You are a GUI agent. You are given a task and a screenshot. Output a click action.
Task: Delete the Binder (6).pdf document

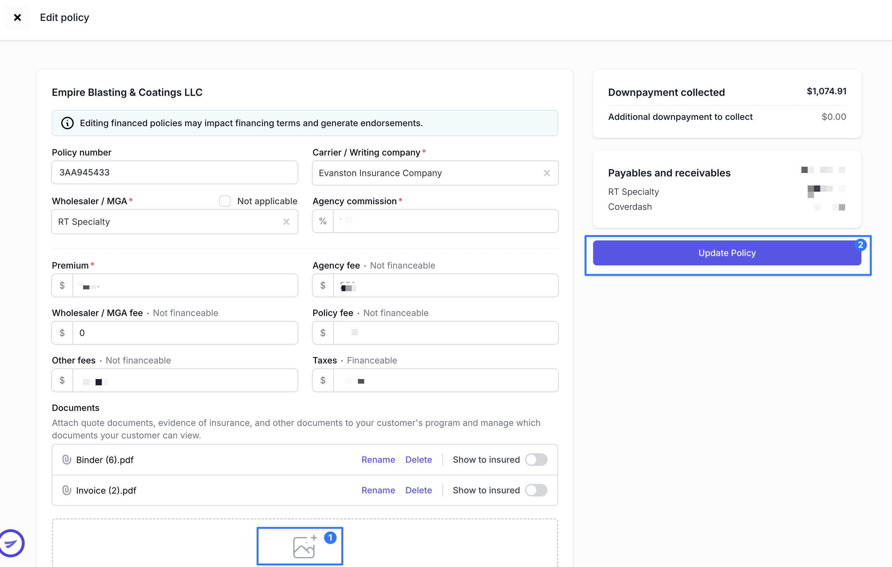(x=419, y=460)
